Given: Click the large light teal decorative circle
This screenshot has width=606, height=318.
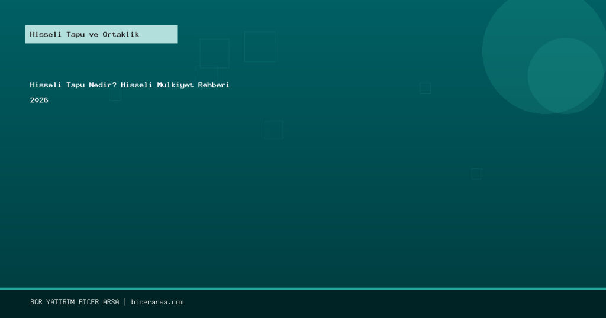Looking at the screenshot, I should 509,35.
